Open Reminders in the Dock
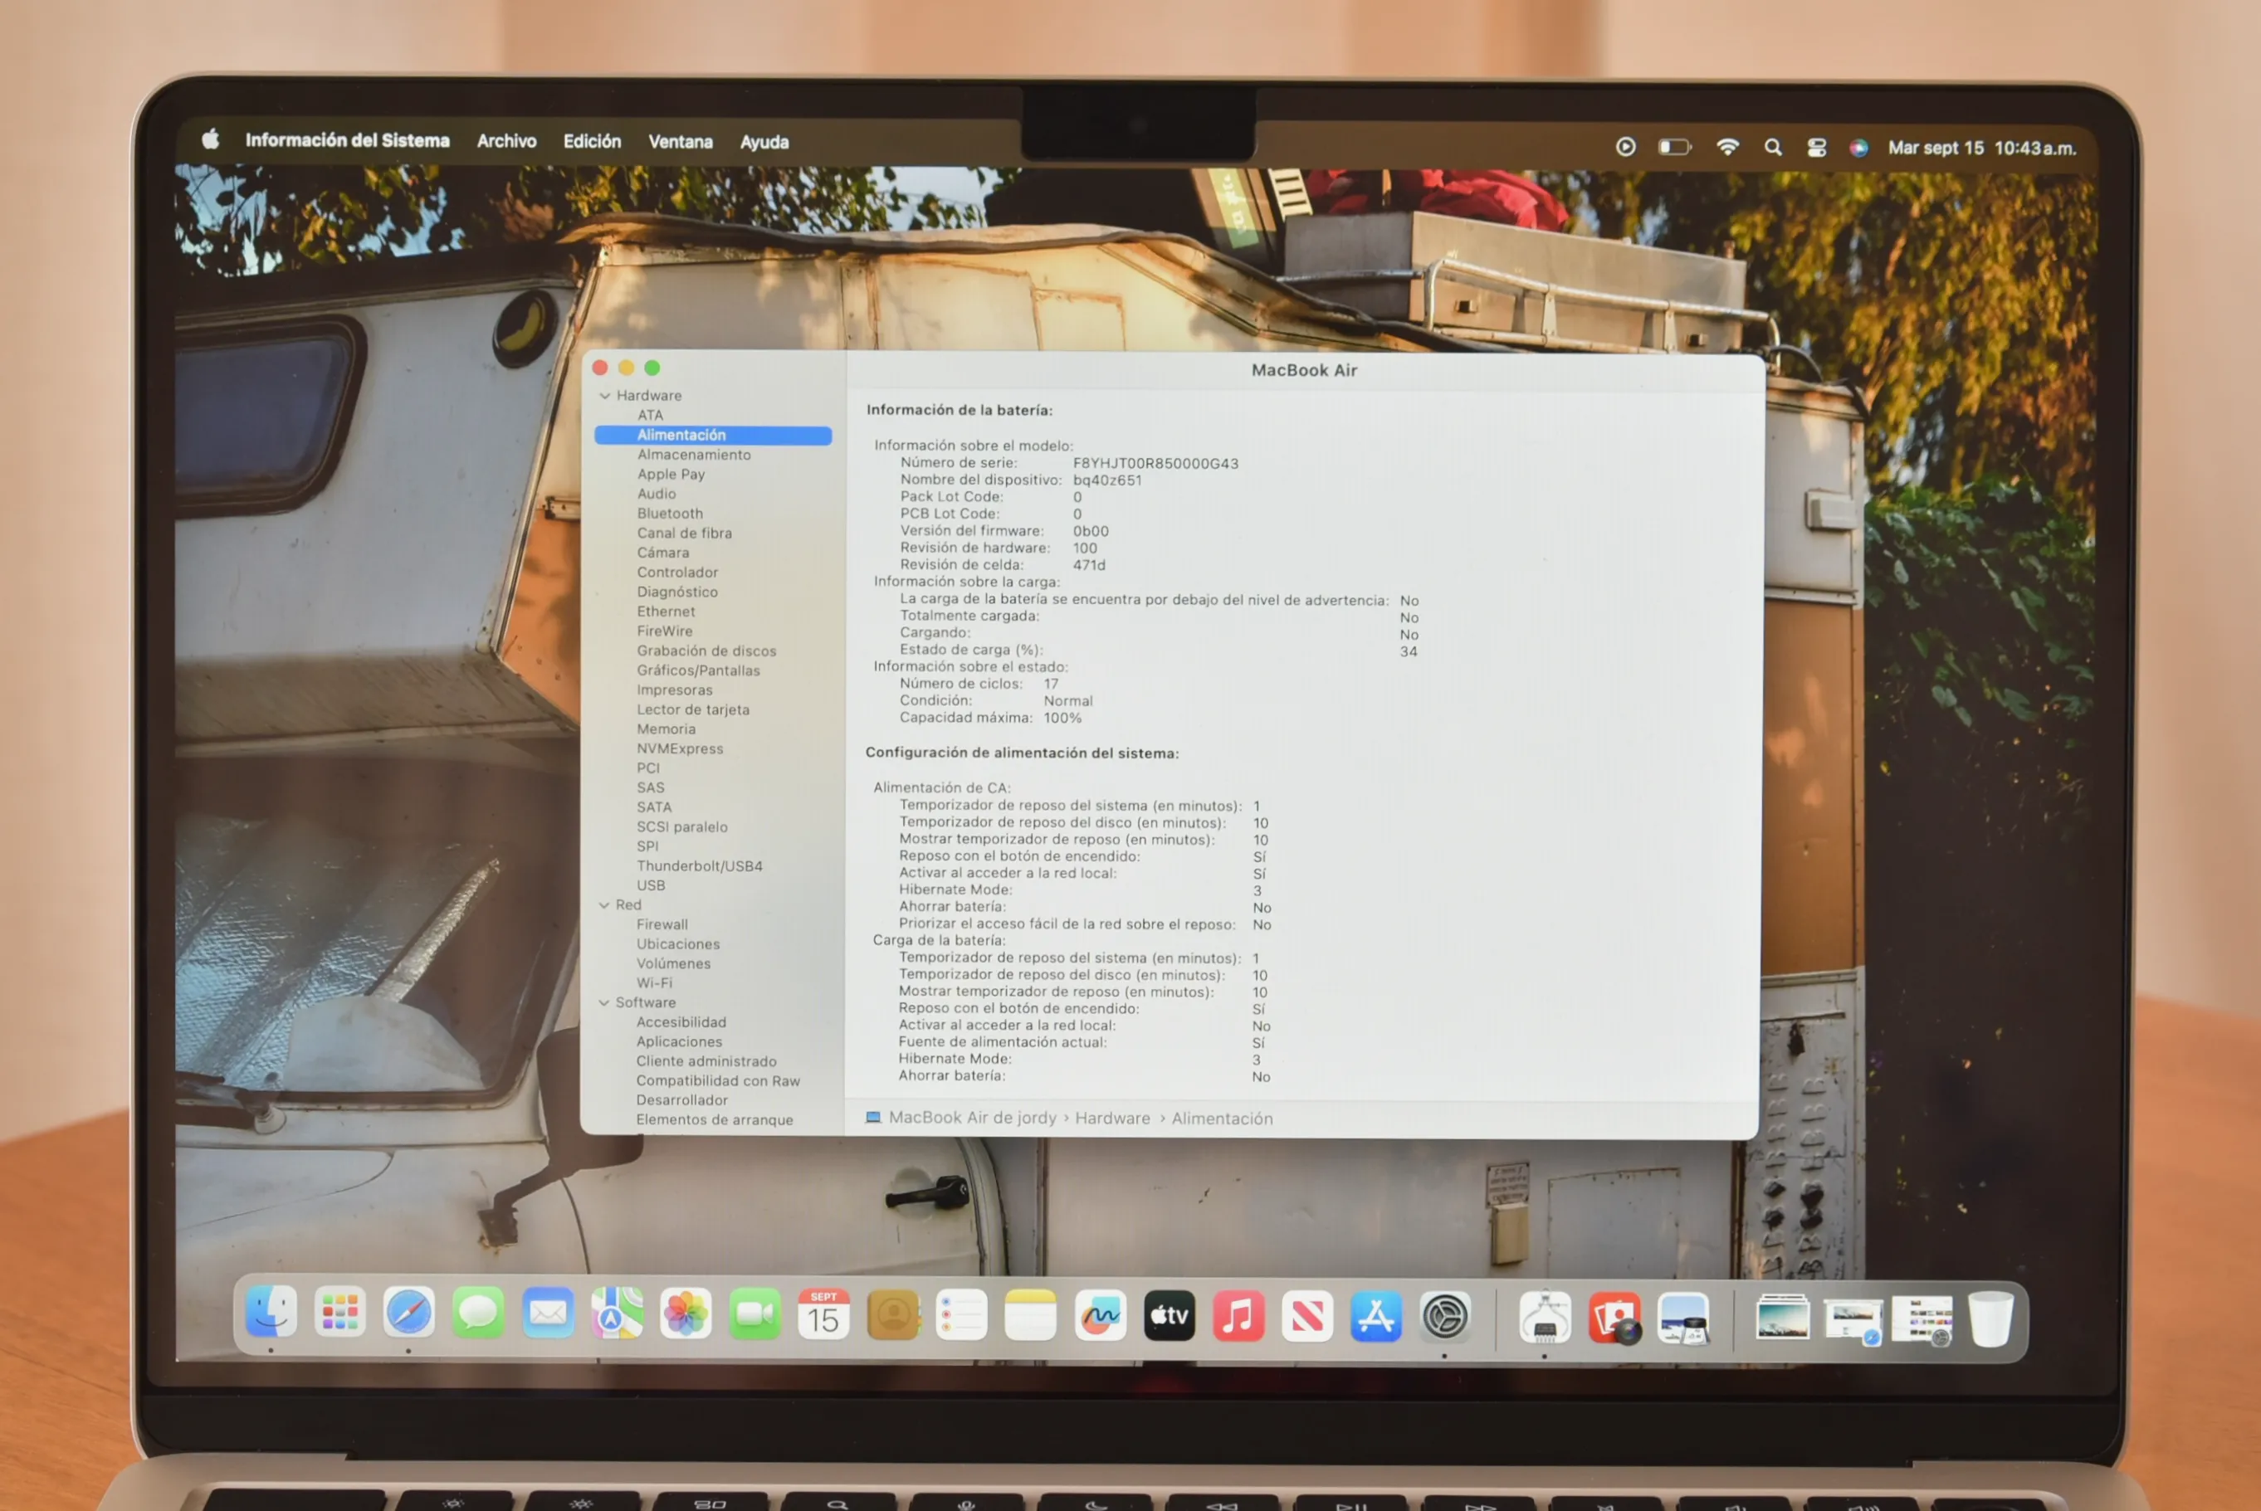Image resolution: width=2261 pixels, height=1511 pixels. pos(962,1315)
